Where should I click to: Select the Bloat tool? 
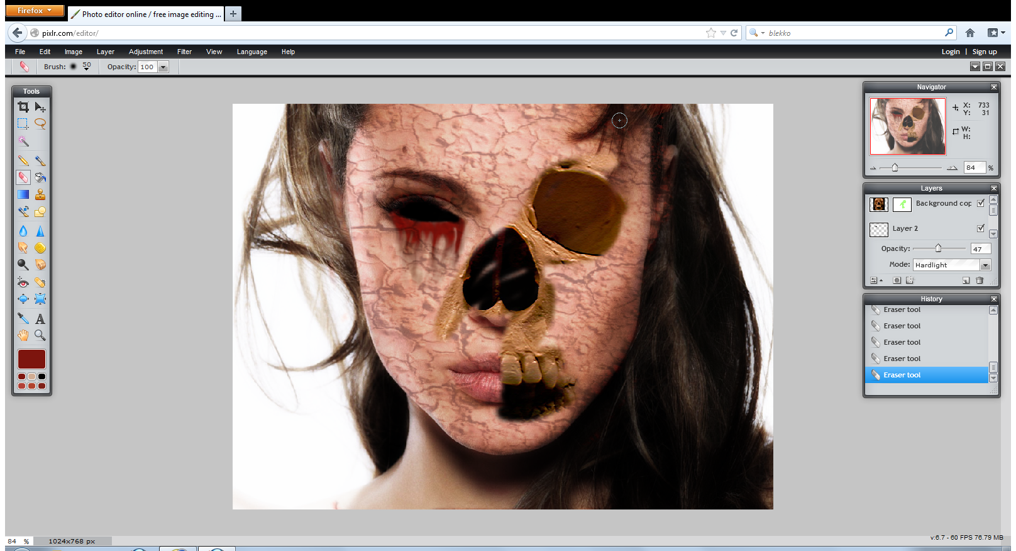(23, 299)
